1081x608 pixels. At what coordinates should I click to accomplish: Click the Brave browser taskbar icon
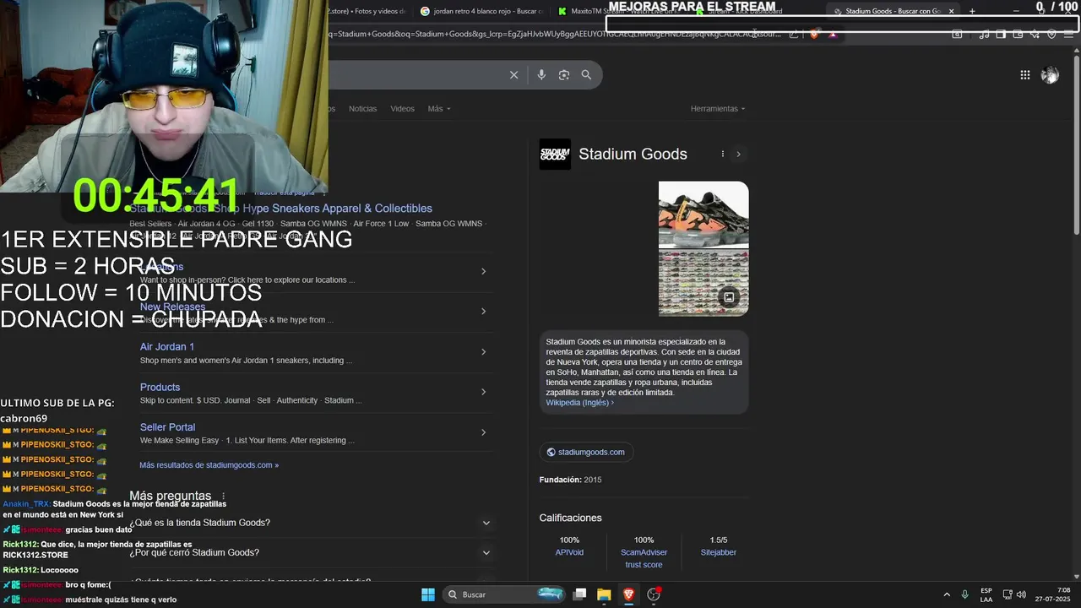click(628, 594)
